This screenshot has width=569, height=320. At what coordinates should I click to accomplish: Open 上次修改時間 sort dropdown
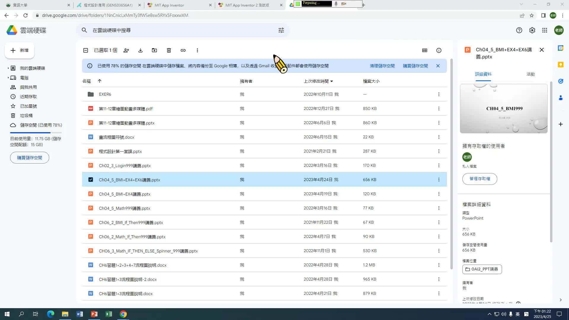[x=332, y=81]
